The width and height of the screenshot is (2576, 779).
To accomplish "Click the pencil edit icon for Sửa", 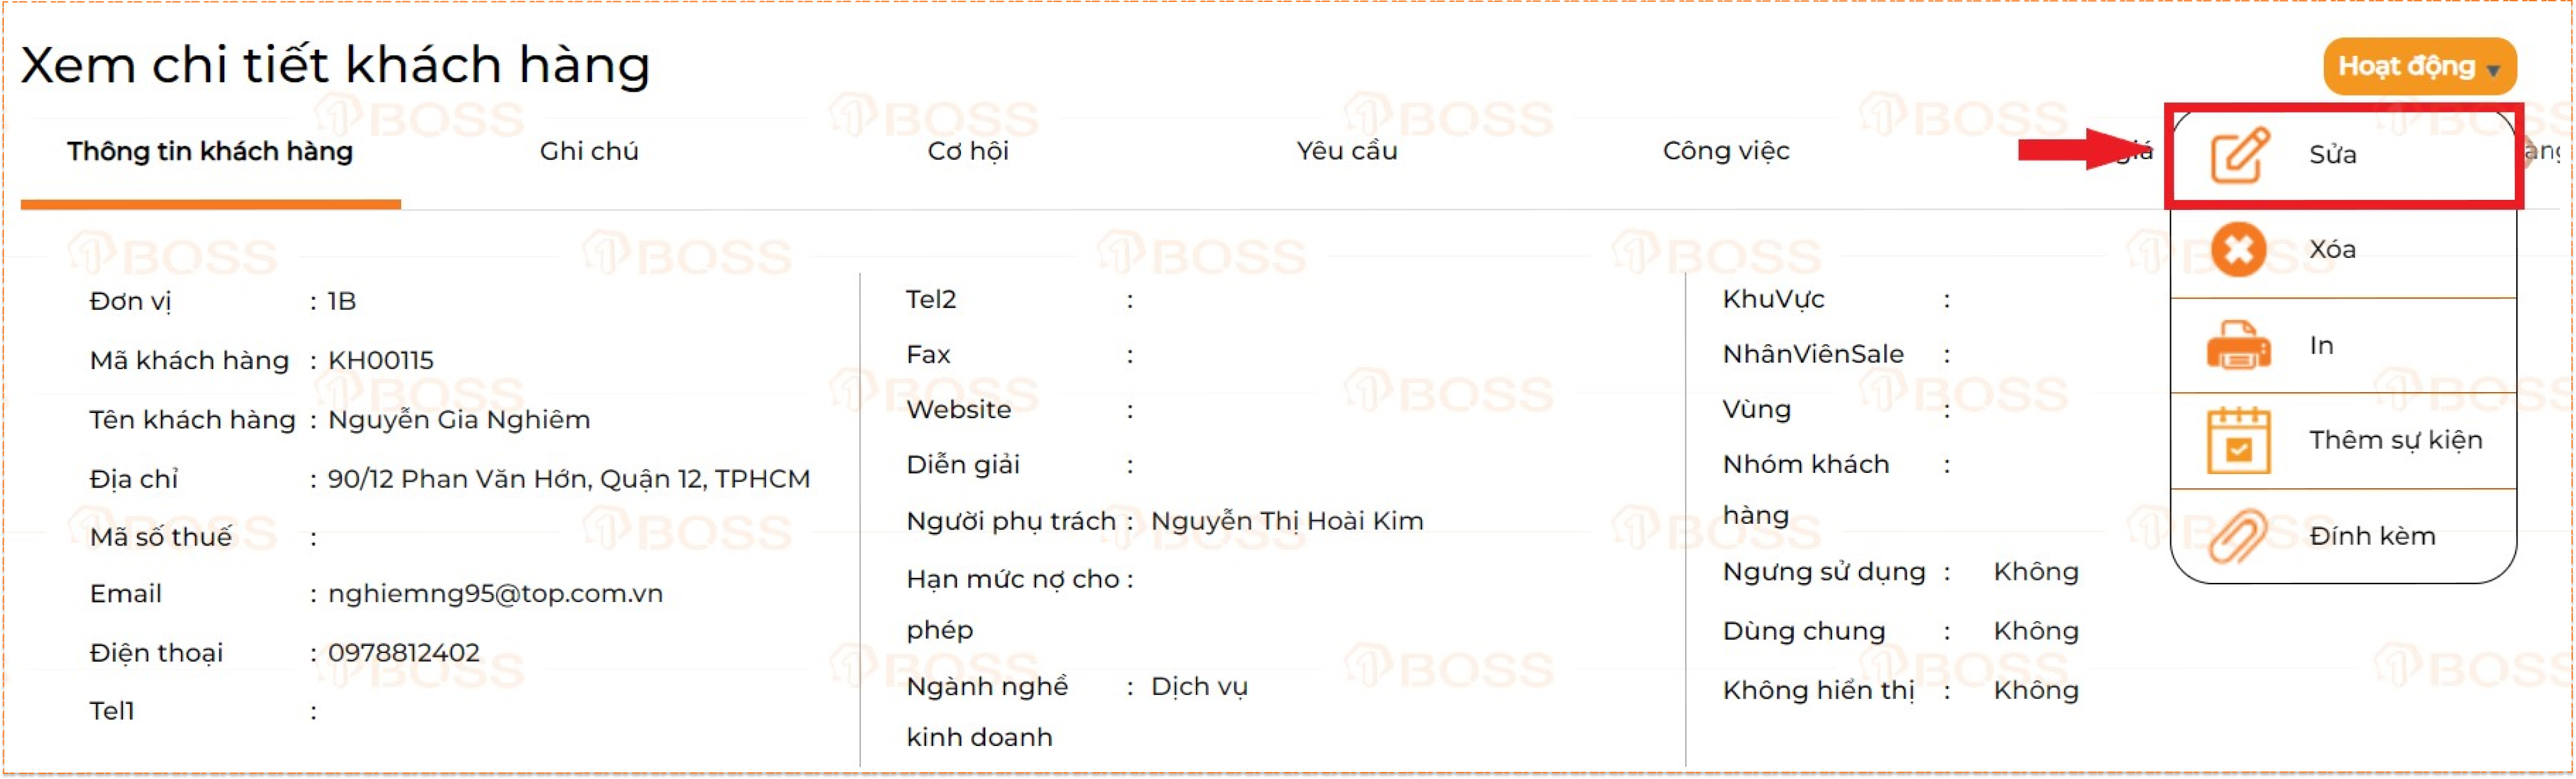I will point(2239,155).
